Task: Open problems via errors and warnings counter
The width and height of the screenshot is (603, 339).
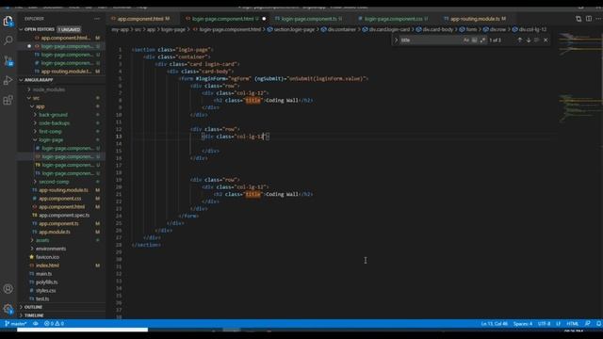Action: click(54, 324)
